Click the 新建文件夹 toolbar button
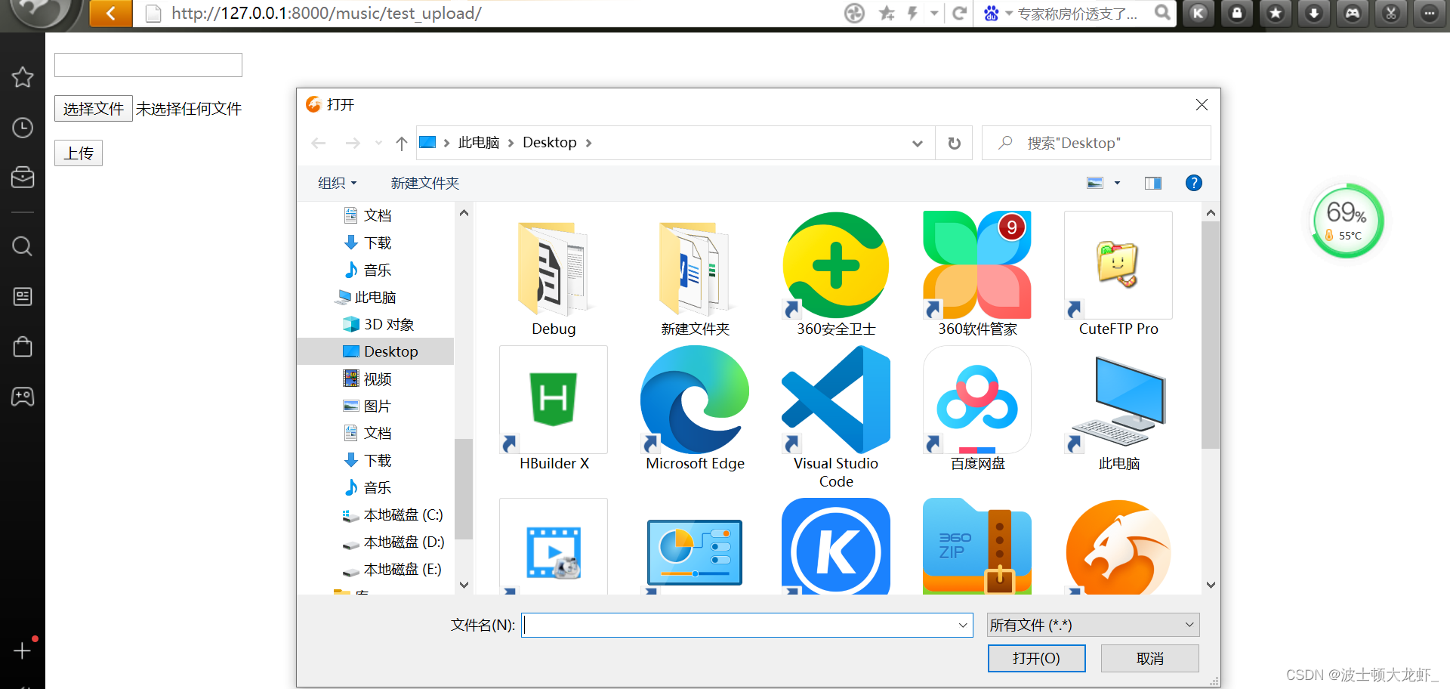This screenshot has height=689, width=1450. point(425,183)
